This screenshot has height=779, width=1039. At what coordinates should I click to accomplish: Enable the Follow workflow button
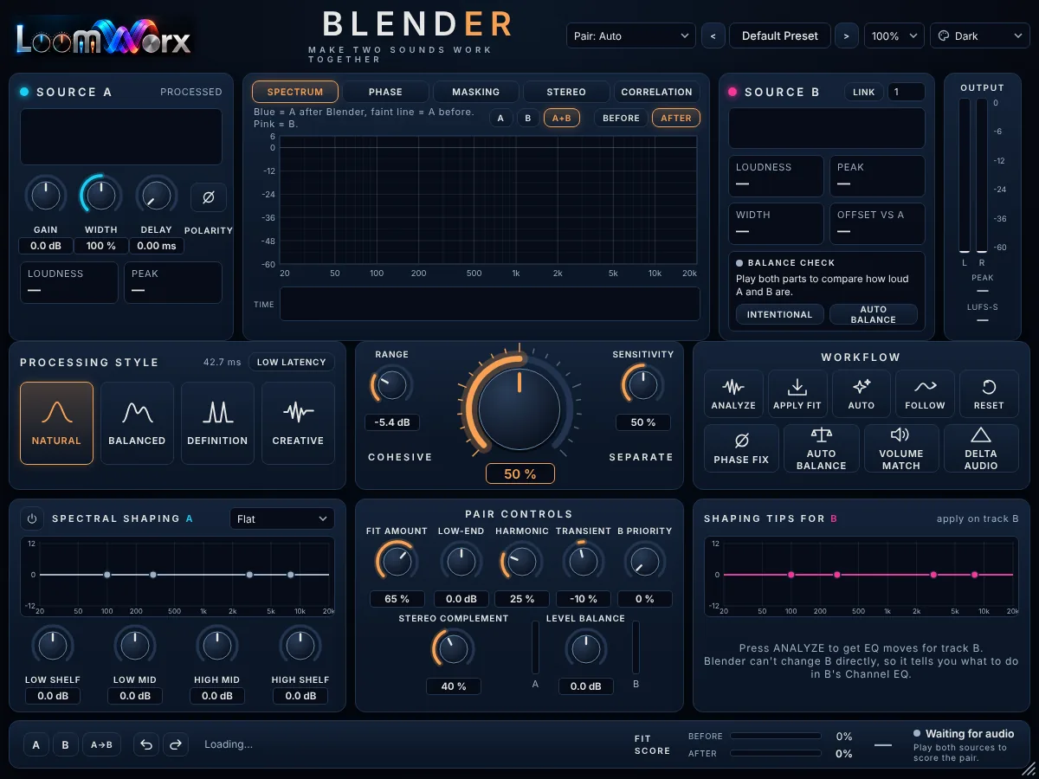pyautogui.click(x=925, y=394)
